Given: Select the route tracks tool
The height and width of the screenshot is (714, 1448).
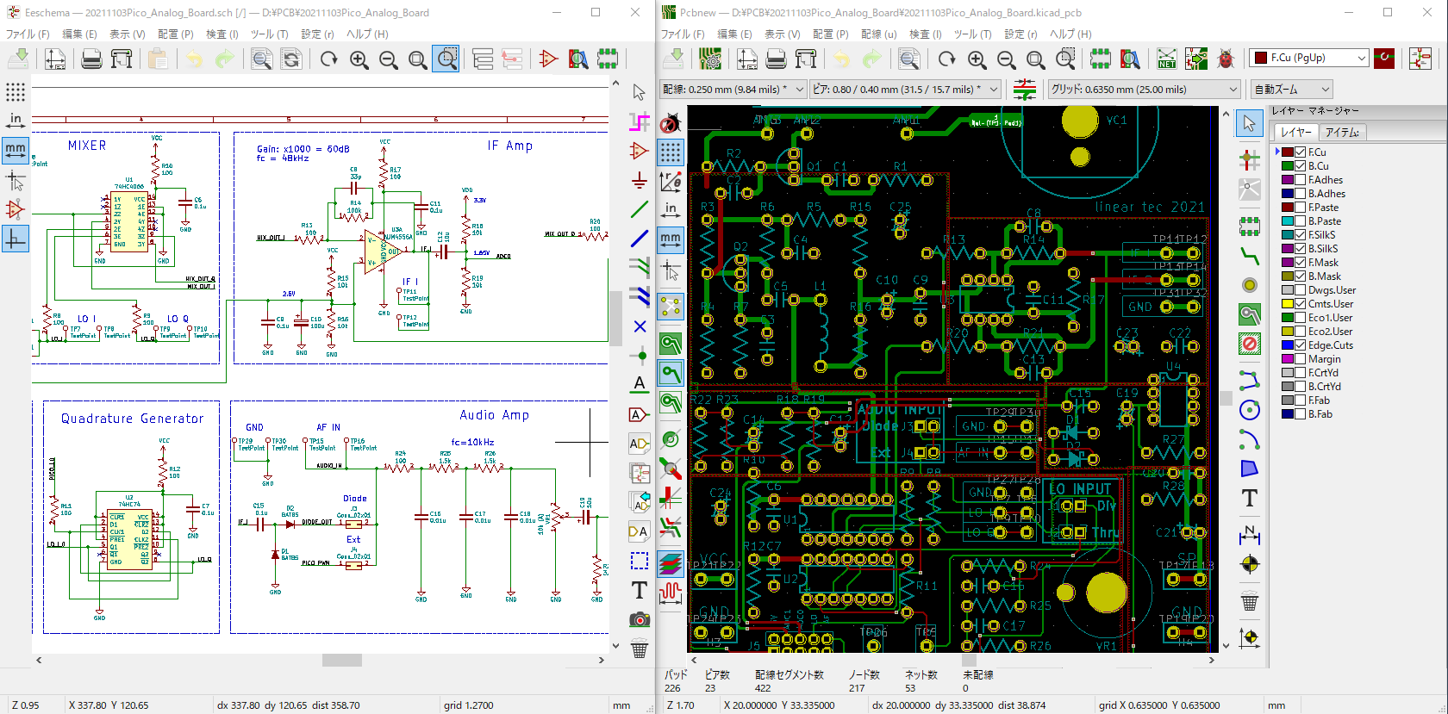Looking at the screenshot, I should click(x=1249, y=255).
